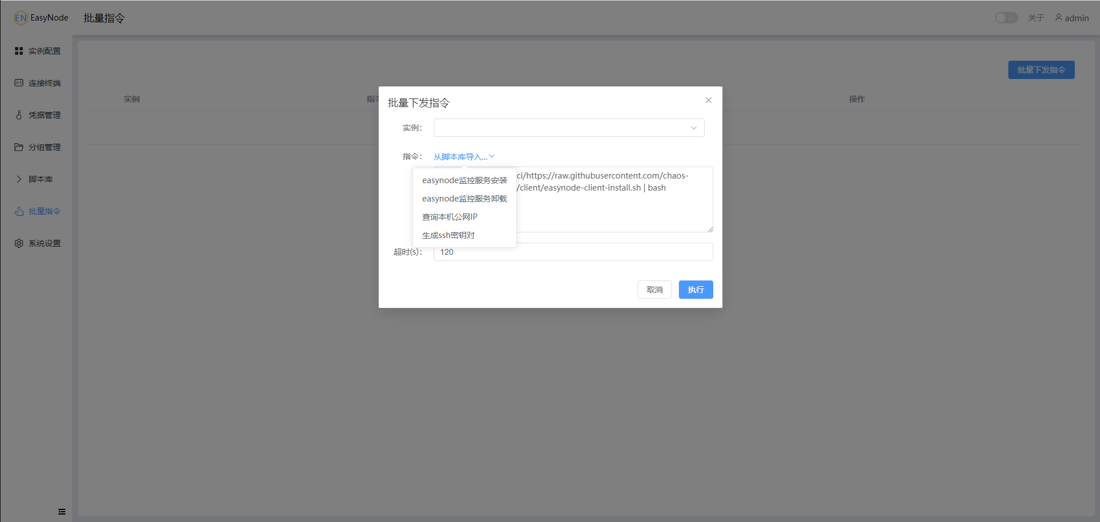The height and width of the screenshot is (522, 1100).
Task: Select easynode监控服务安装 from the script list
Action: tap(464, 180)
